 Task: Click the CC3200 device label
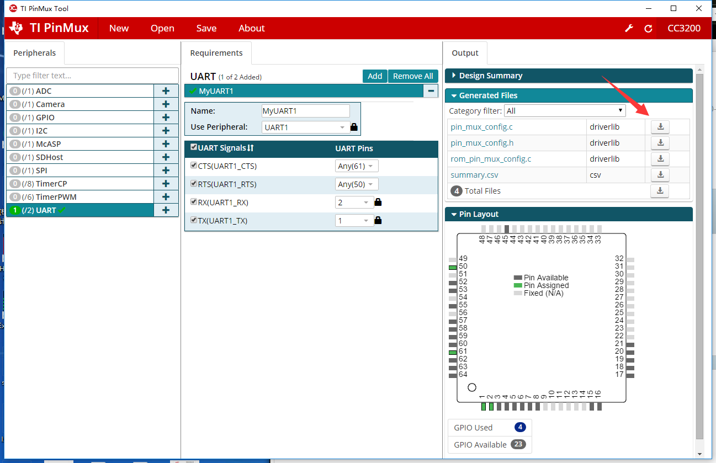[x=684, y=29]
